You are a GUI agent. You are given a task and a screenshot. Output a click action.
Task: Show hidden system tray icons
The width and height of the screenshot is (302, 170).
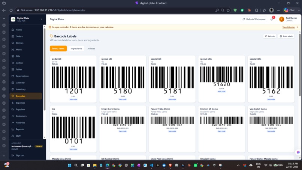coord(238,165)
